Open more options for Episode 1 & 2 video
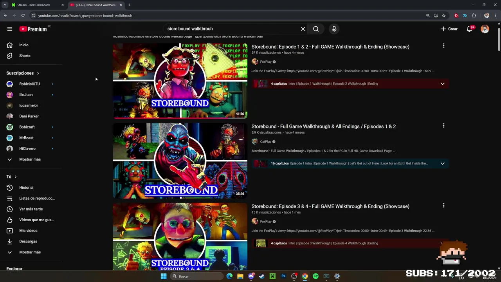The width and height of the screenshot is (501, 282). pyautogui.click(x=443, y=46)
